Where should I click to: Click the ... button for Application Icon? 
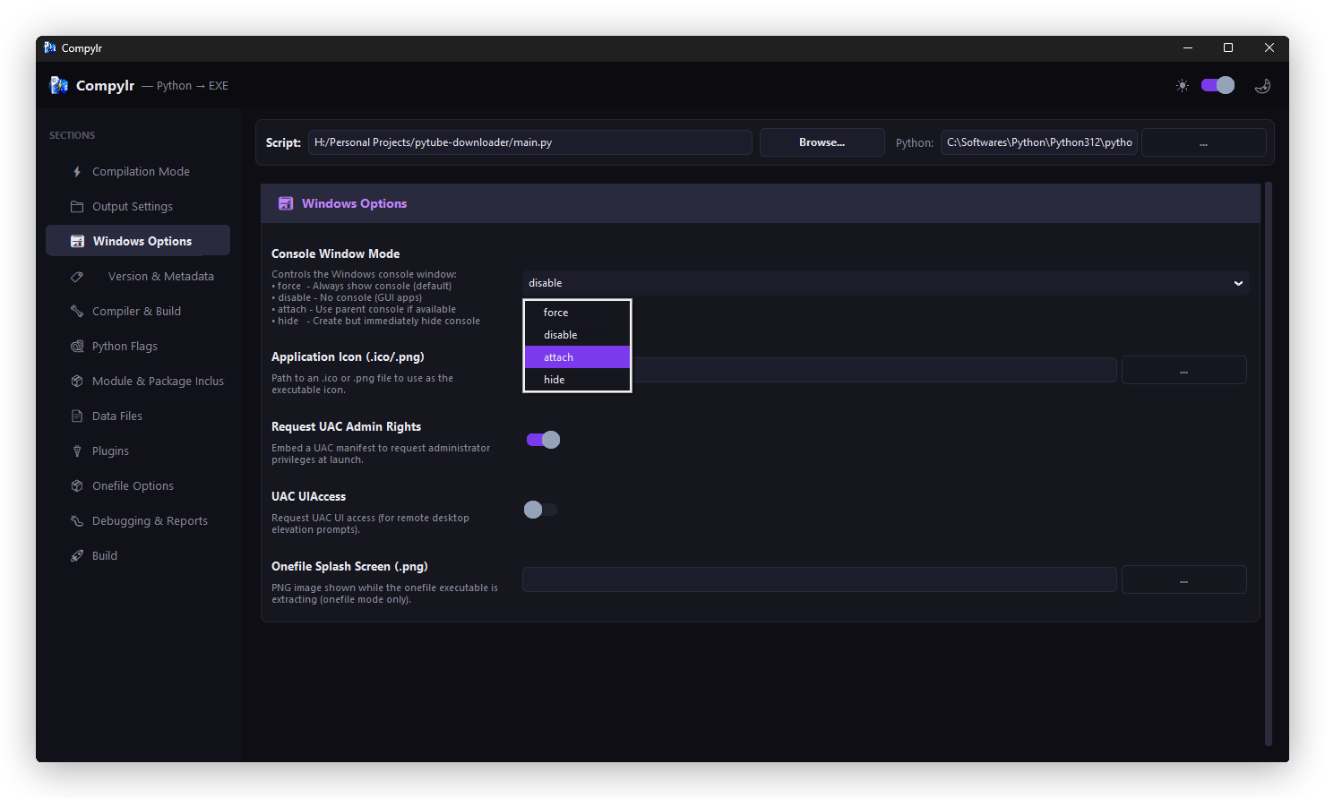1184,370
